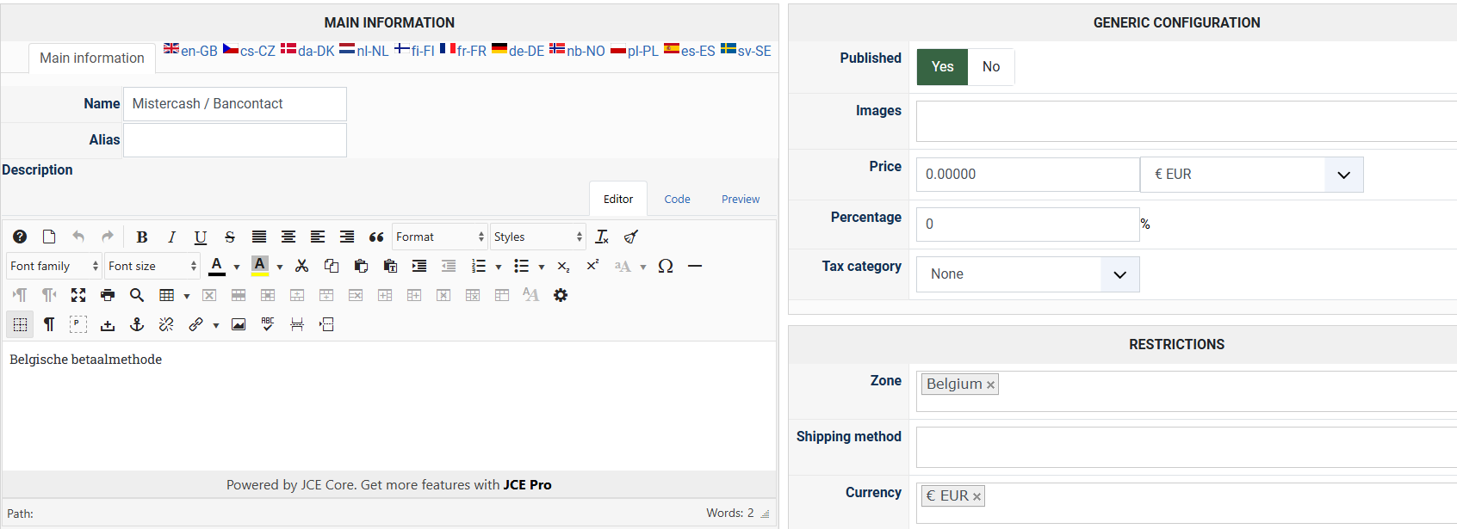Image resolution: width=1457 pixels, height=529 pixels.
Task: Open the Styles dropdown
Action: click(x=538, y=237)
